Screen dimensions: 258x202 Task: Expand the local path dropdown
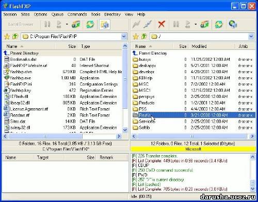[124, 37]
